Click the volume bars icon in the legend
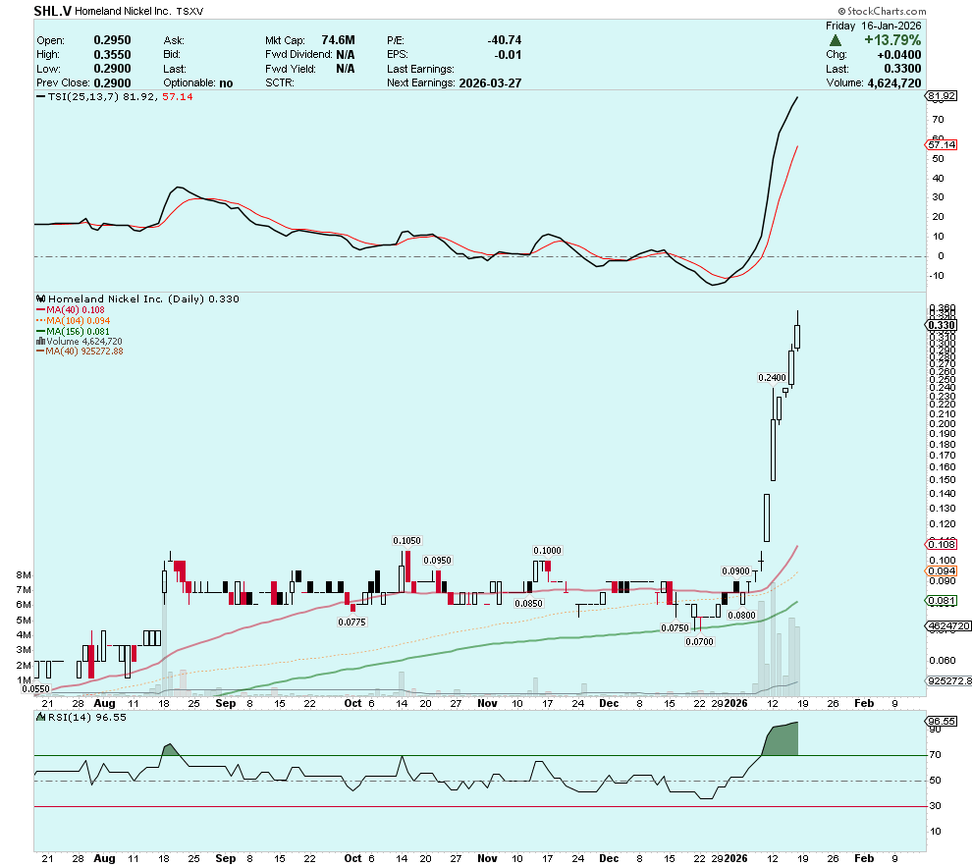 pyautogui.click(x=40, y=342)
